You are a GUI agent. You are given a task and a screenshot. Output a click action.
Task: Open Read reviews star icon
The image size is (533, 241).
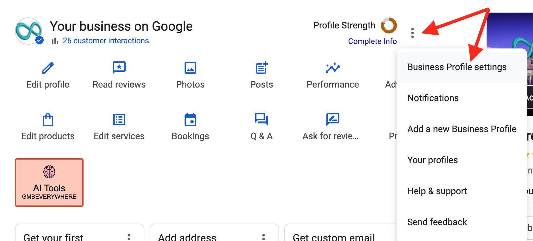pyautogui.click(x=119, y=68)
